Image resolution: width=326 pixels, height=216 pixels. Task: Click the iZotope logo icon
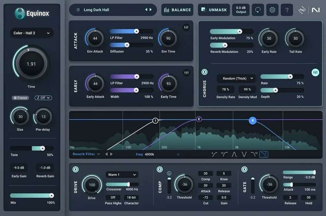302,10
